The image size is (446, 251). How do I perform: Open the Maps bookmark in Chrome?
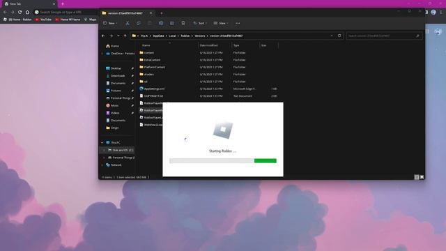tap(91, 20)
